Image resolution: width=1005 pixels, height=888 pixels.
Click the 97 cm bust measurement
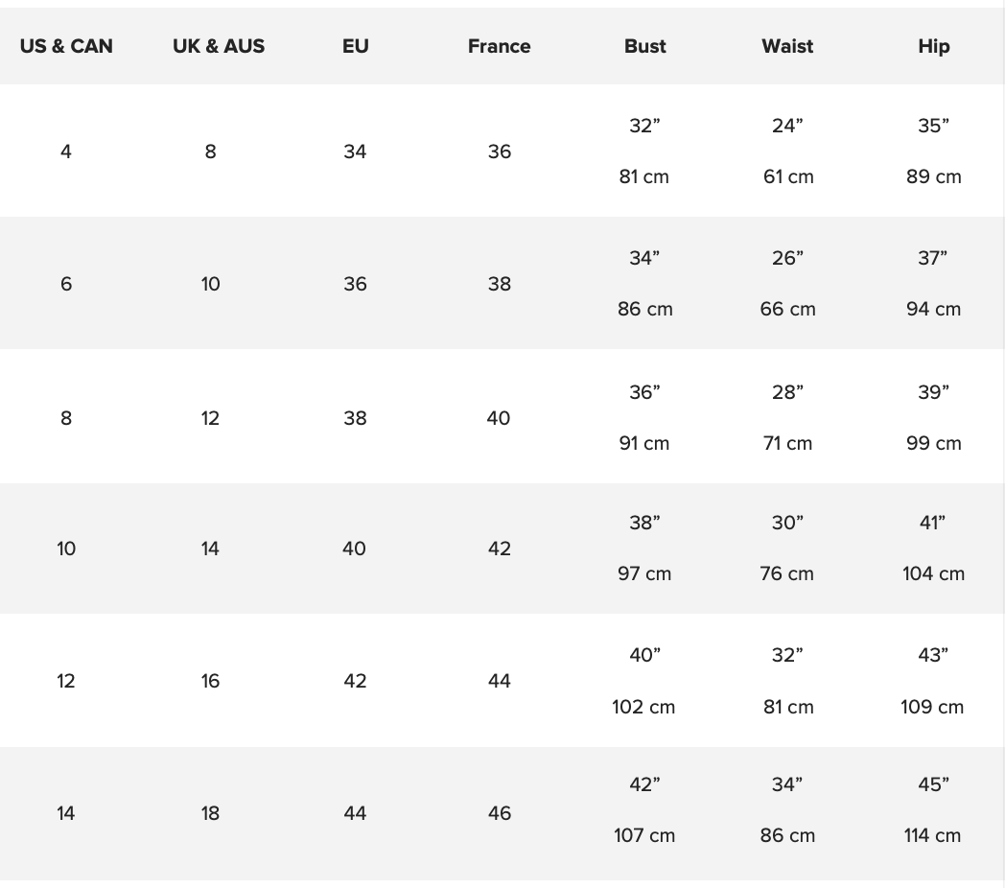tap(644, 574)
